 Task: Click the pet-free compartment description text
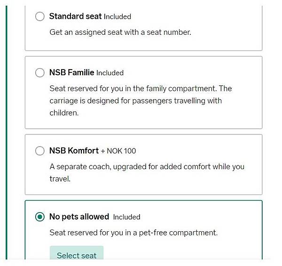(133, 233)
